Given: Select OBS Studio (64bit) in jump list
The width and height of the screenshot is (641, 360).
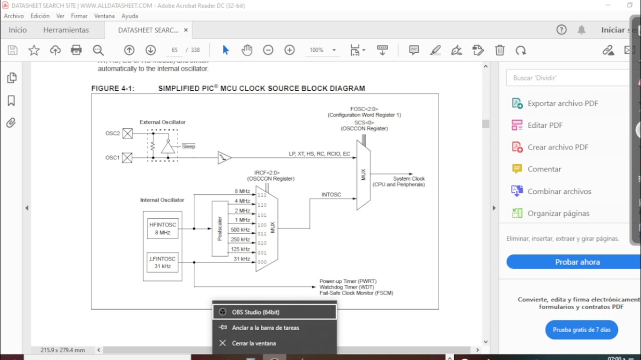Looking at the screenshot, I should pos(274,312).
